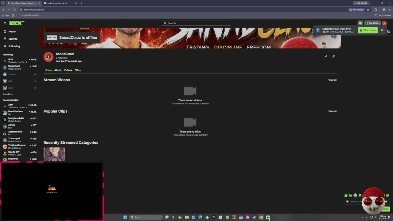Open Google Chrome from the taskbar
The width and height of the screenshot is (393, 221).
coord(261,217)
